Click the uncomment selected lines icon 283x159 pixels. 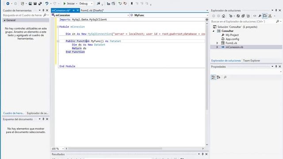(113, 4)
